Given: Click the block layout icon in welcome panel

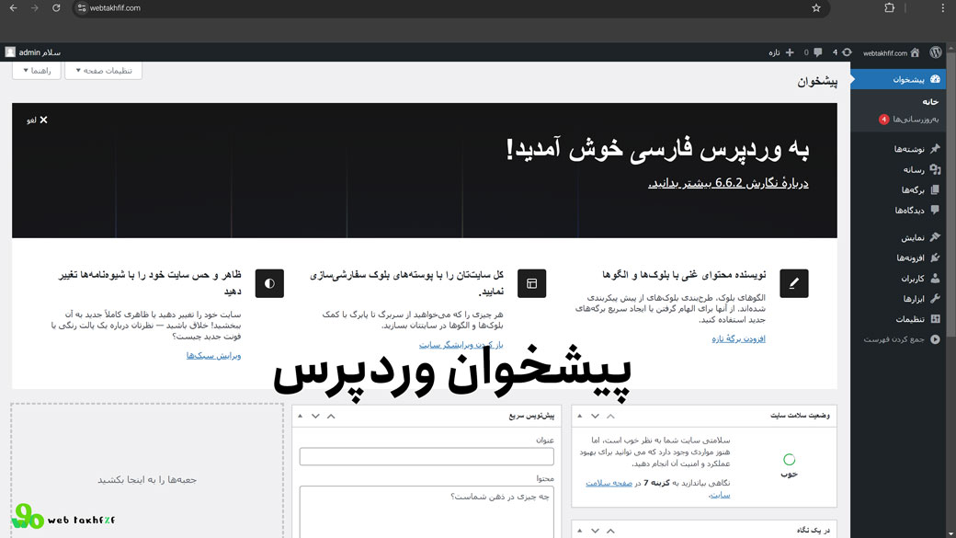Looking at the screenshot, I should (531, 283).
